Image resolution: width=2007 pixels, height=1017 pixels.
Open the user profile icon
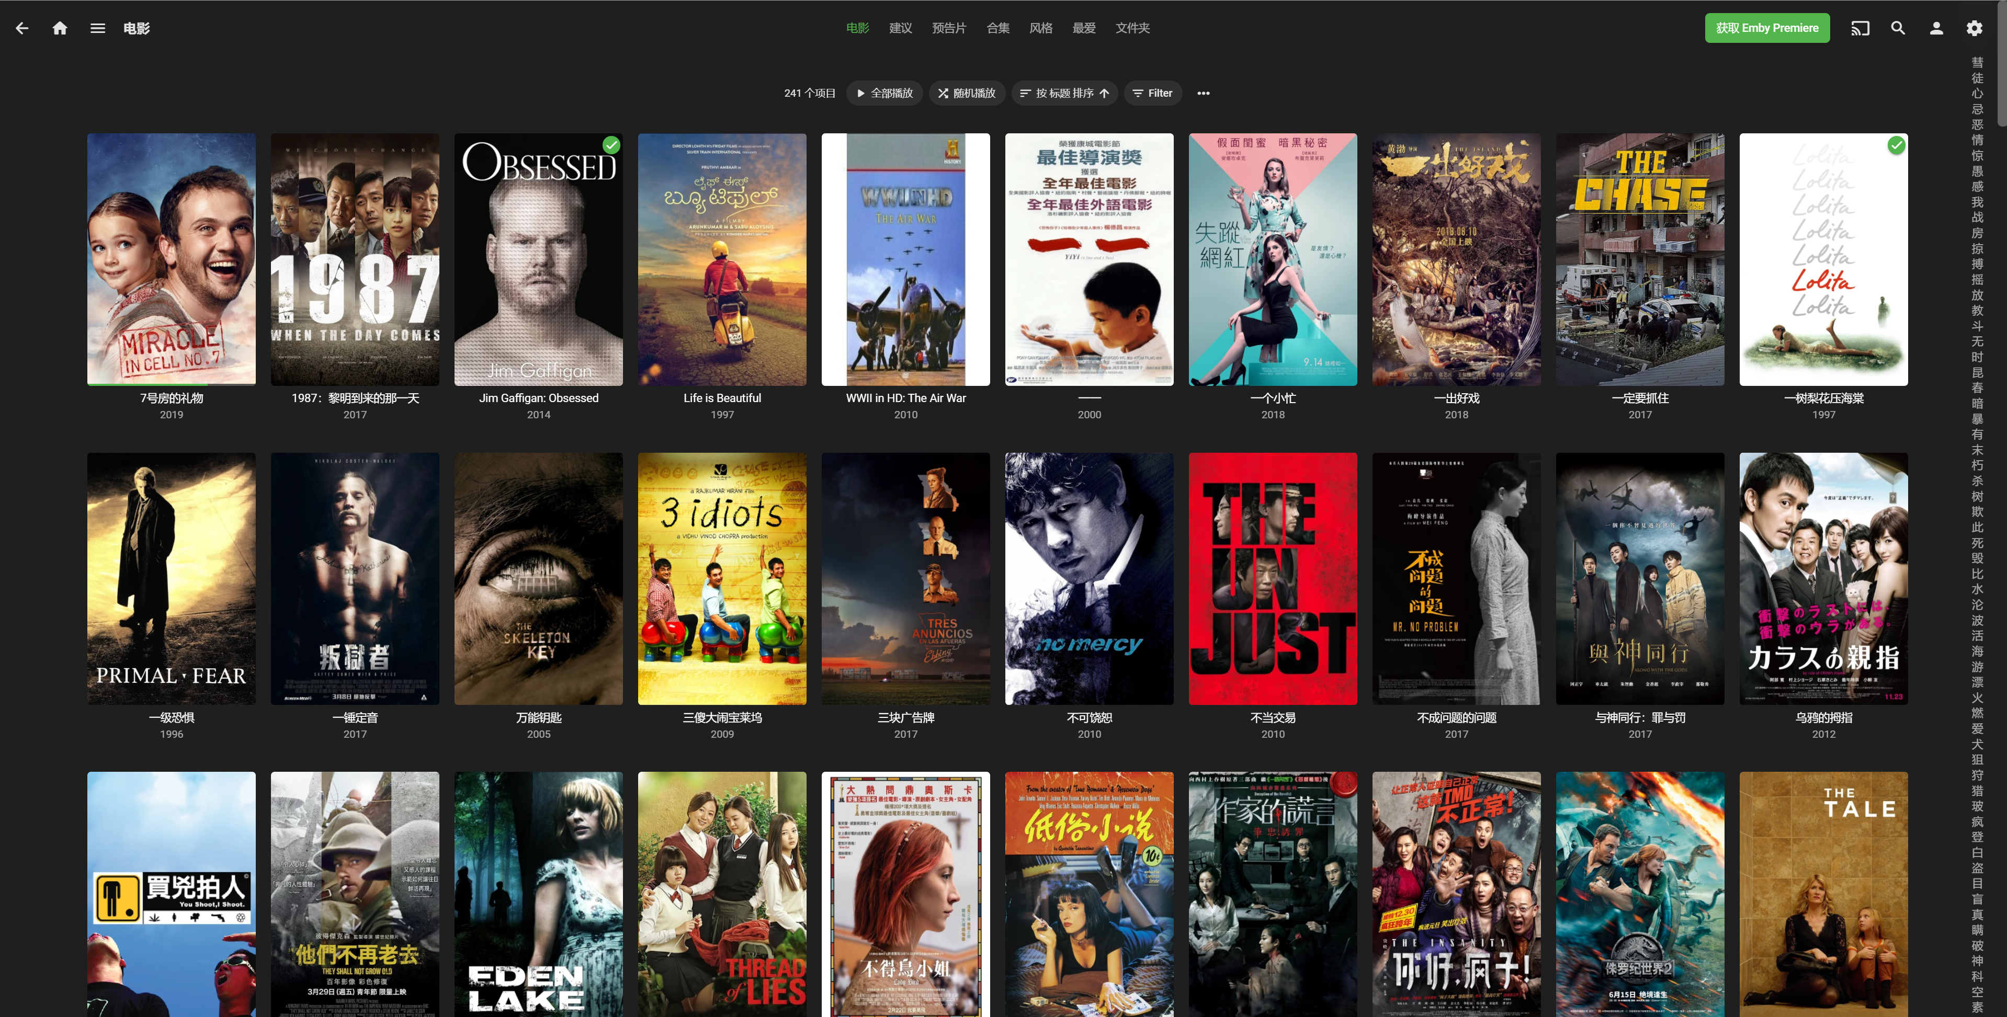(1936, 28)
